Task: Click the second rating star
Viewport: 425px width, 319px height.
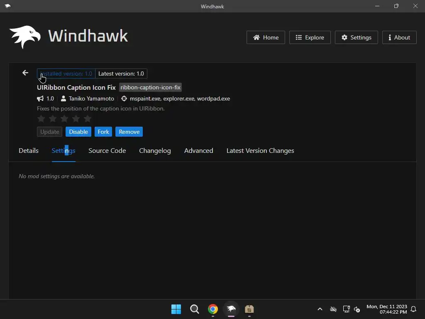Action: tap(53, 118)
